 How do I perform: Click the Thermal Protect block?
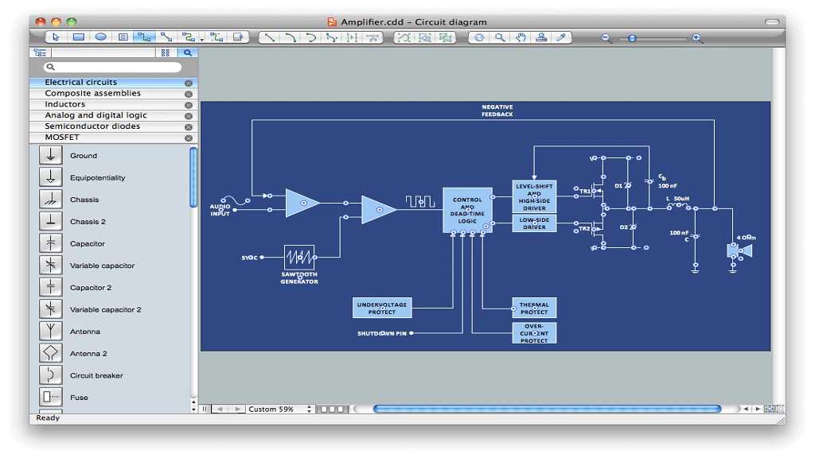pos(534,308)
